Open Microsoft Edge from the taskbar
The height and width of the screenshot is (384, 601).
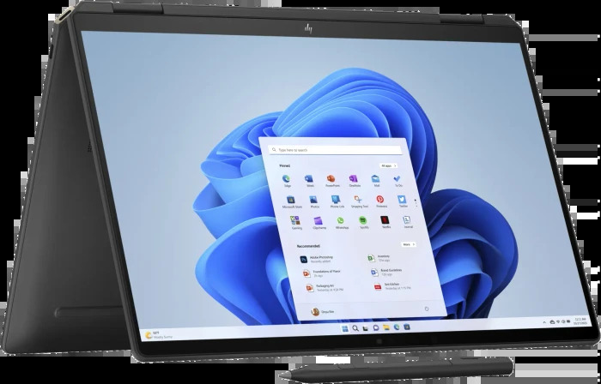point(397,327)
